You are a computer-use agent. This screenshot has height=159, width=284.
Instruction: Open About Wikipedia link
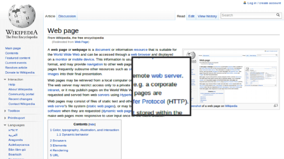[20, 89]
